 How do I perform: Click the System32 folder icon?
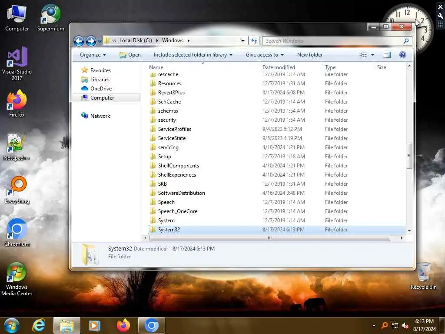pos(153,230)
